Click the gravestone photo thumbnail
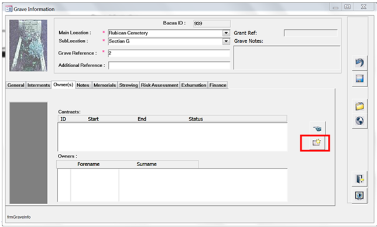Screen dimensions: 377x227 pos(28,46)
